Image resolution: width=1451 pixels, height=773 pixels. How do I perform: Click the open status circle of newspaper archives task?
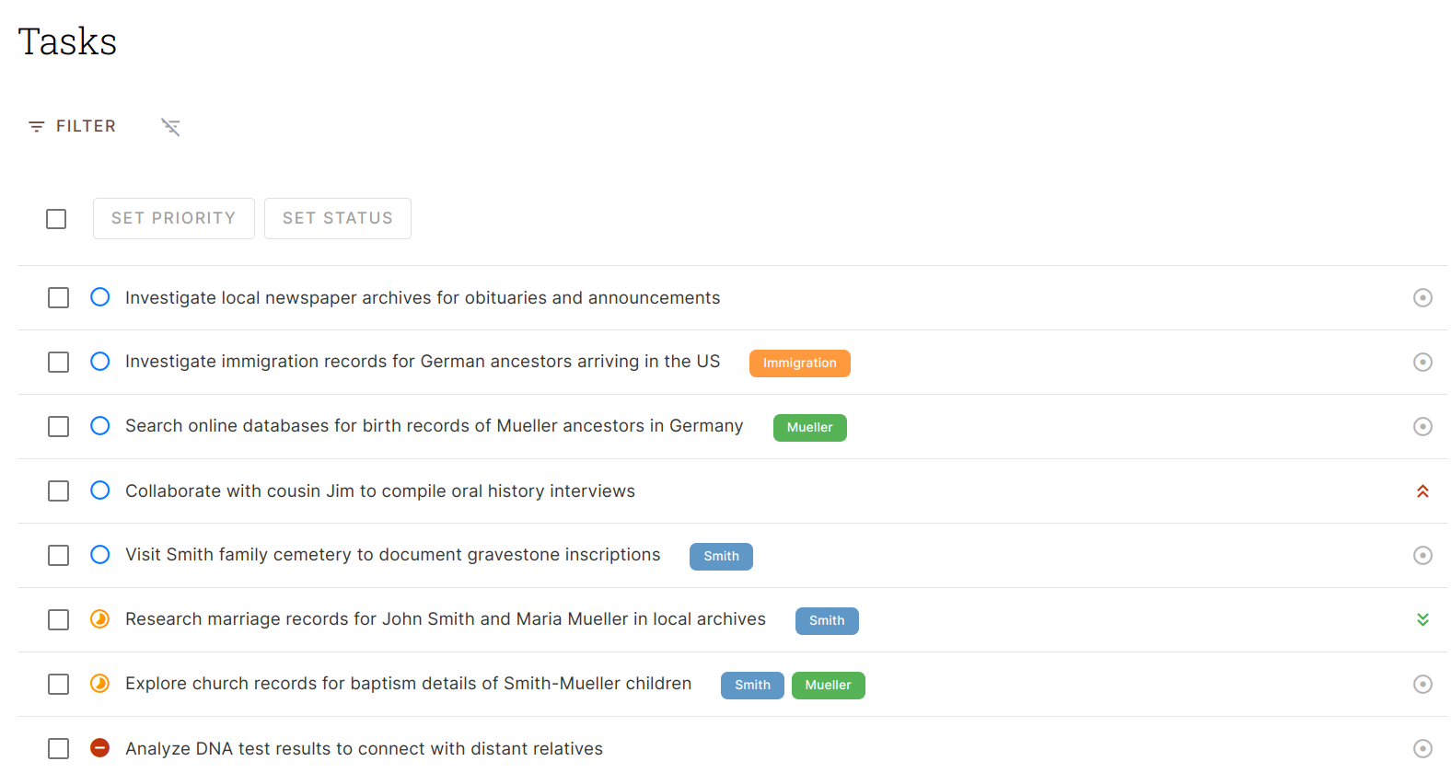pyautogui.click(x=100, y=297)
